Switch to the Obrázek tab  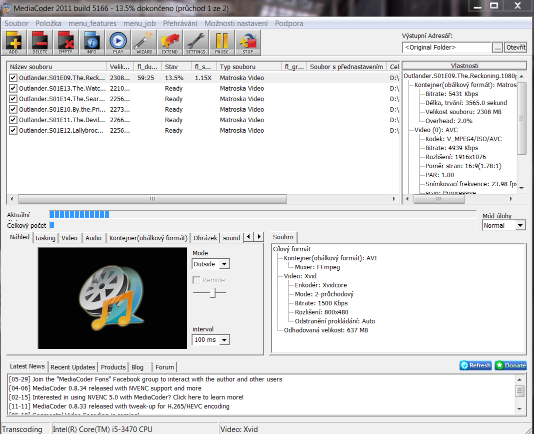click(x=205, y=238)
